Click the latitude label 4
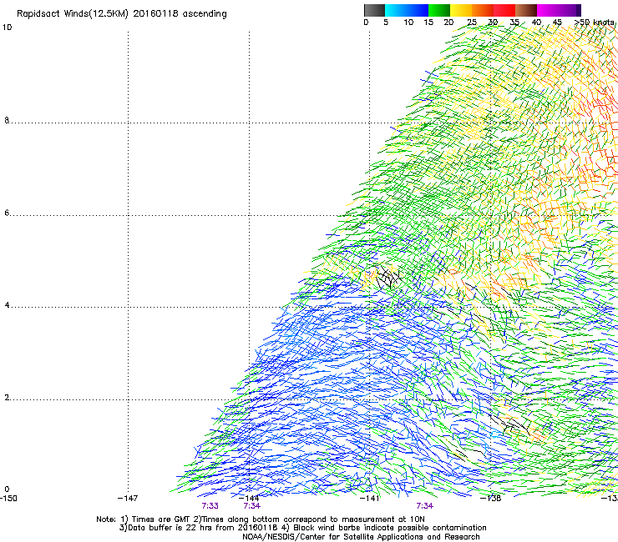The image size is (618, 542). [7, 305]
